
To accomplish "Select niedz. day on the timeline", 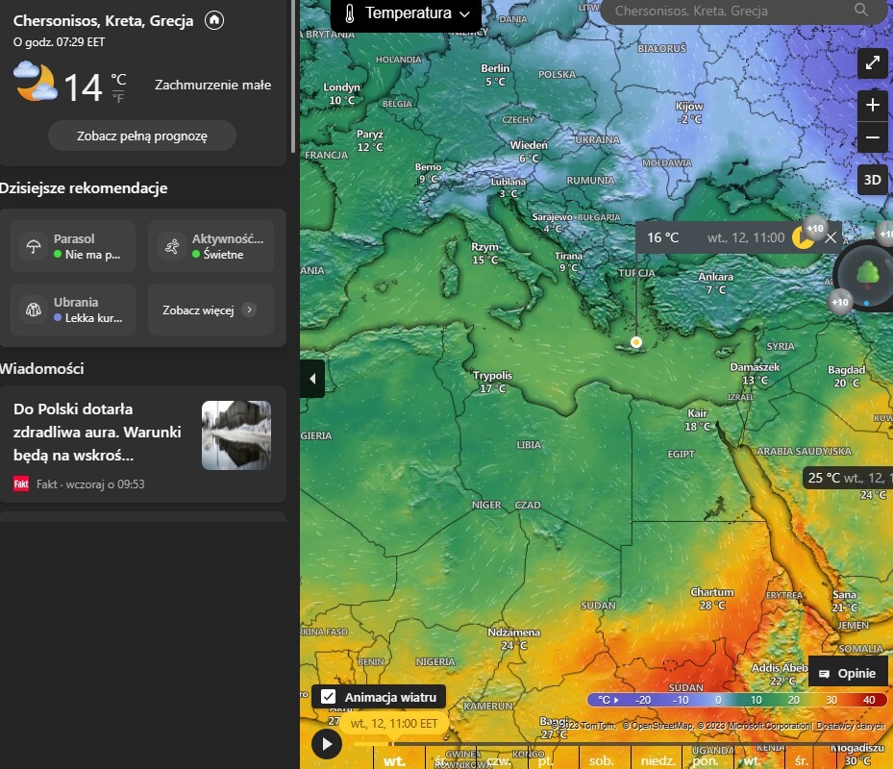I will [x=657, y=759].
